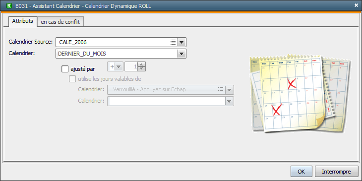Viewport: 362px width, 181px height.
Task: Click into the CALE_2006 source text field
Action: pos(113,42)
